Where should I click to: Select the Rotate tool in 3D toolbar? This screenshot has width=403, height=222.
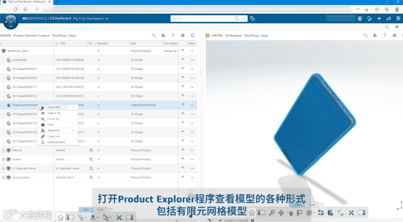click(x=290, y=213)
